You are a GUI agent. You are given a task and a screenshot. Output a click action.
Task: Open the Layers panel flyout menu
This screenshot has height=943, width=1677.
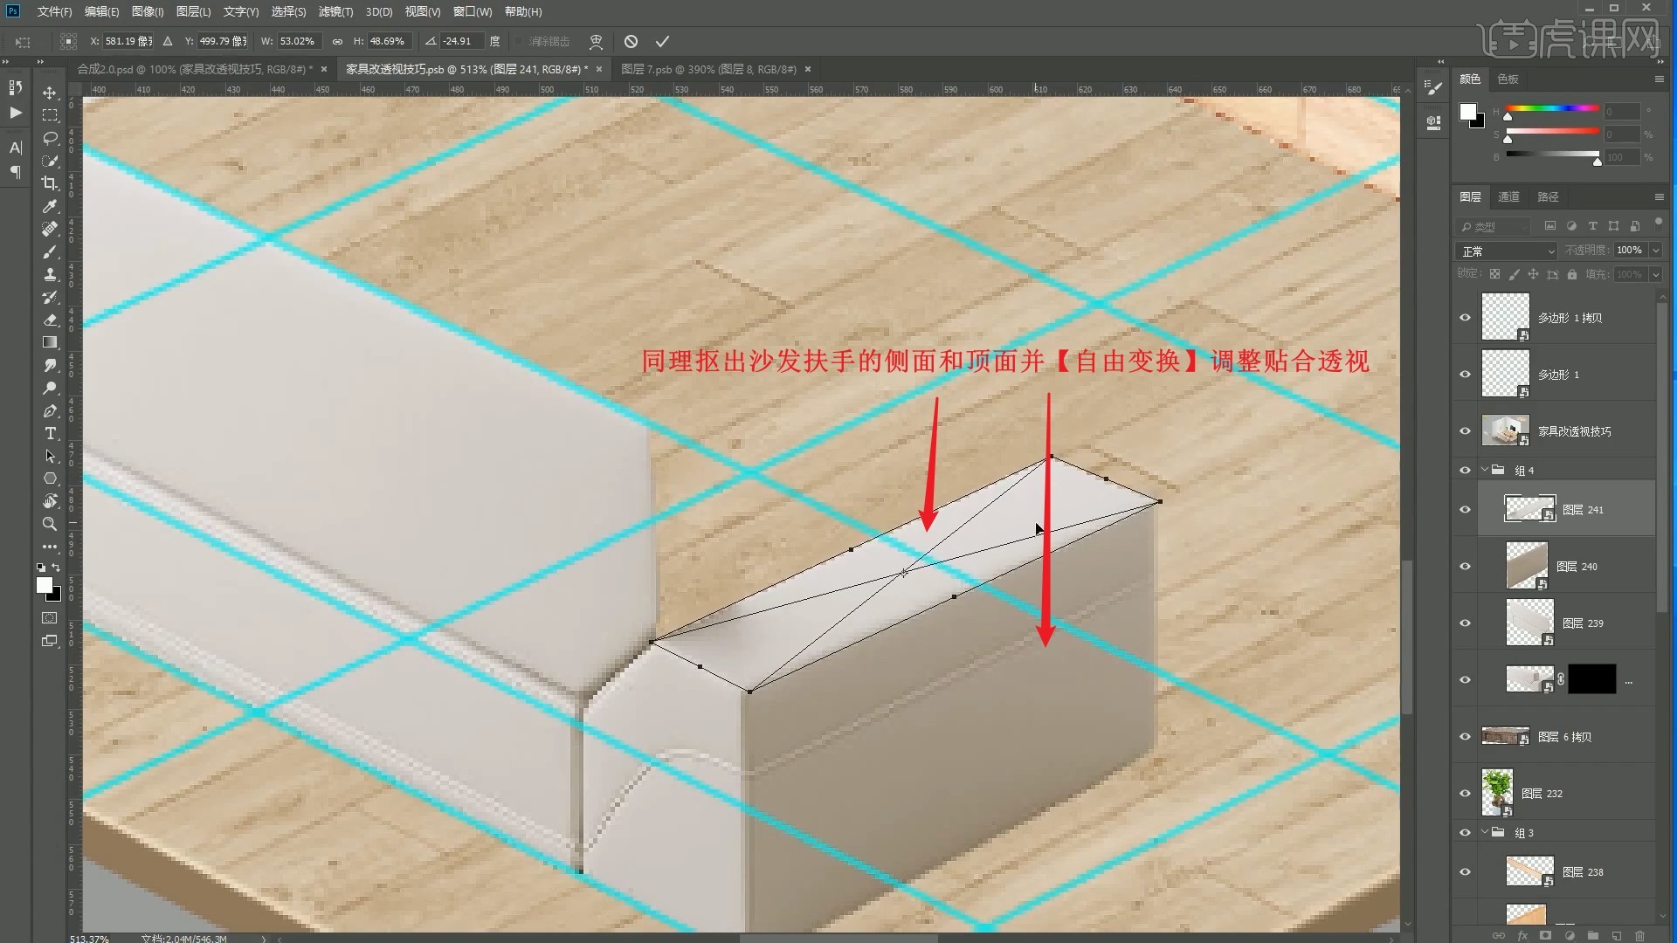[1659, 196]
